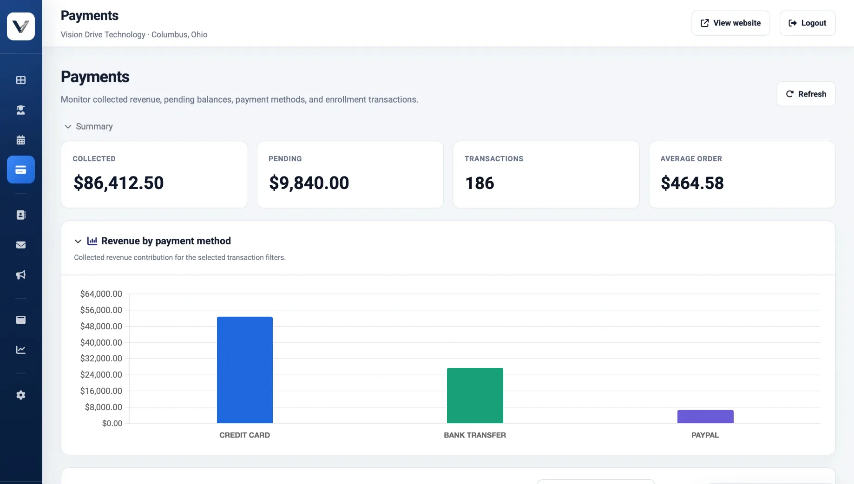854x484 pixels.
Task: Click the Summary section label
Action: (94, 126)
